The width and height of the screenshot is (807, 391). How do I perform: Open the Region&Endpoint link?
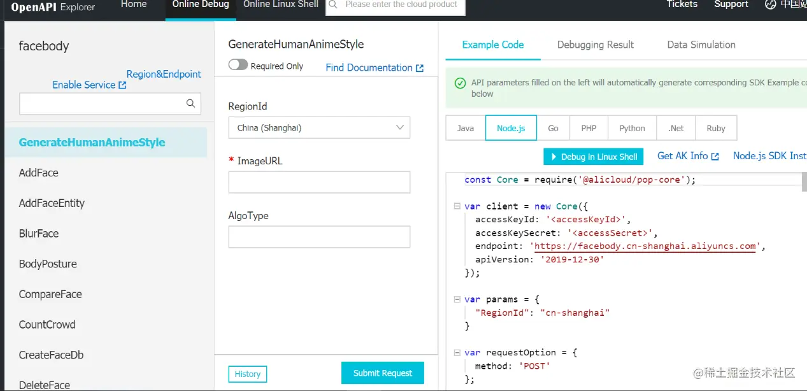[164, 74]
